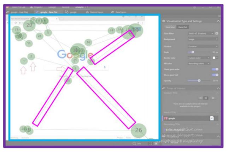Collapse the bottom panel section chevron

click(218, 136)
